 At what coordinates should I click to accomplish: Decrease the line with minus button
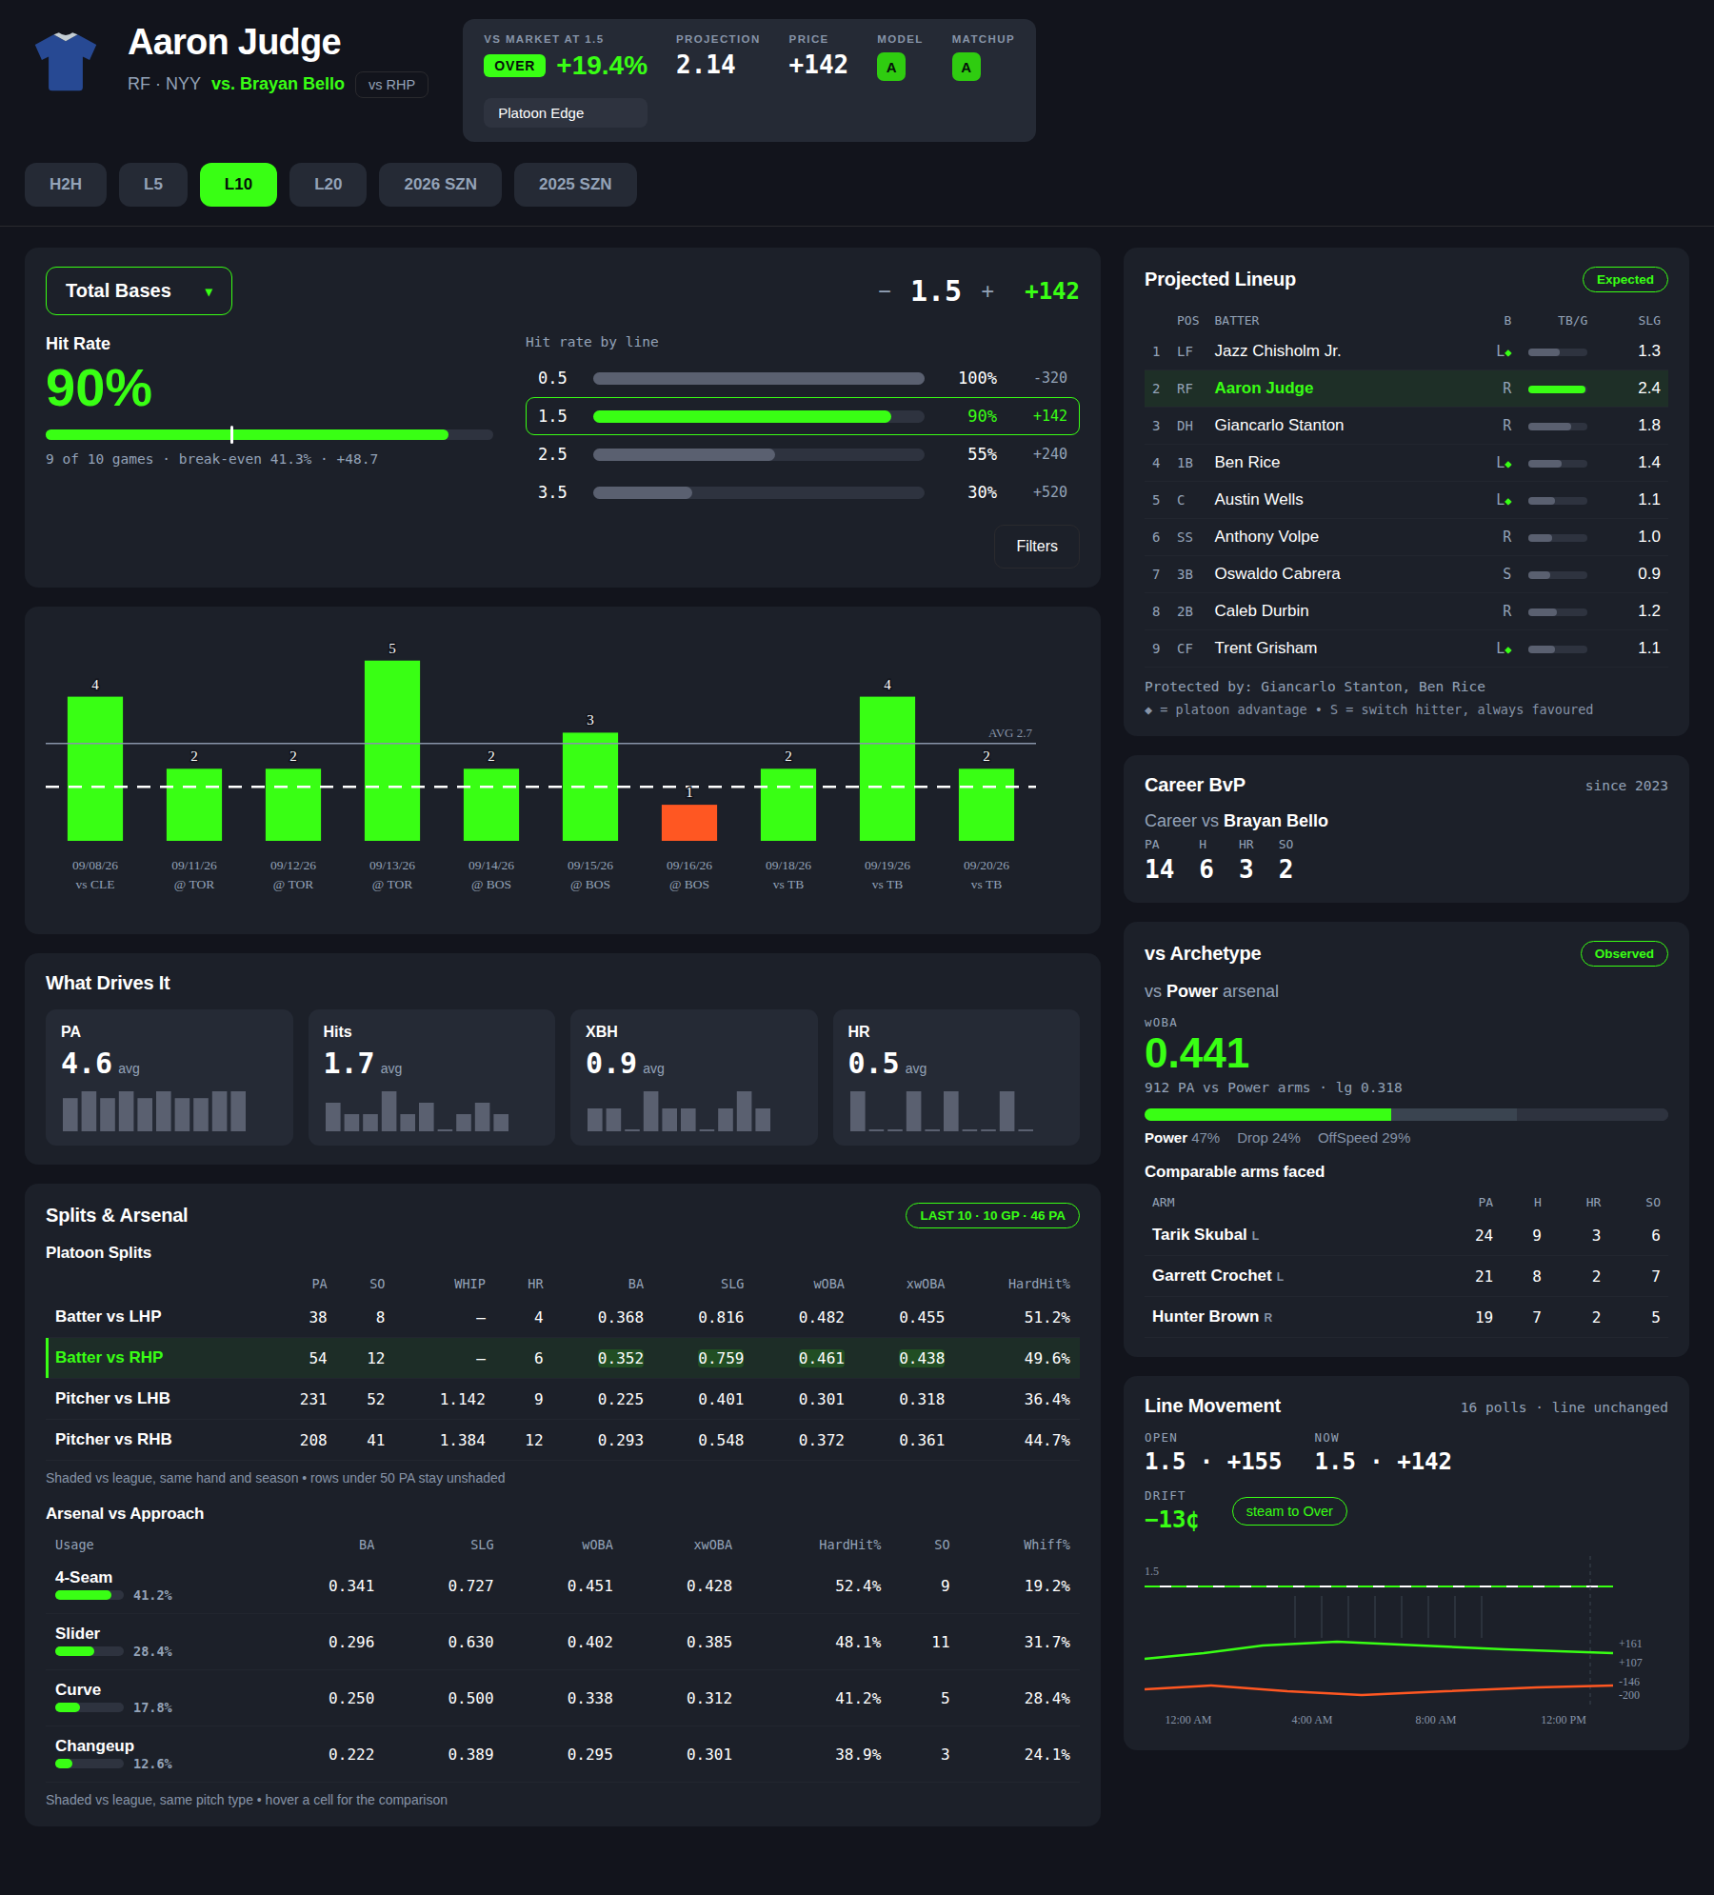pyautogui.click(x=884, y=291)
